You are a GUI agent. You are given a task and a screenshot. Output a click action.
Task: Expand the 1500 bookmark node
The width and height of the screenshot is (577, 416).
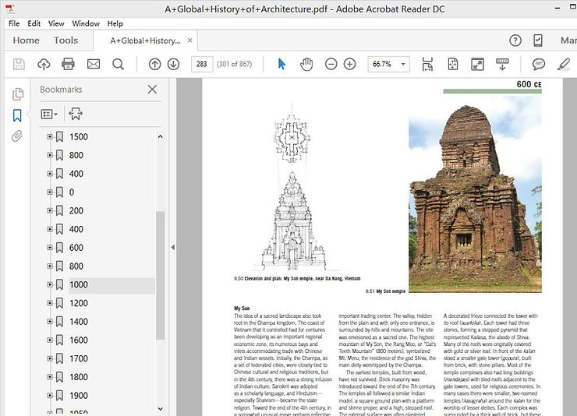[x=50, y=136]
